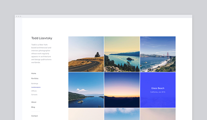Open the Portfolio menu link

[x=35, y=78]
